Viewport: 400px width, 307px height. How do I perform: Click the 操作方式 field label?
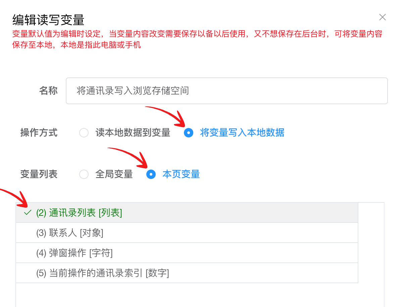coord(39,133)
